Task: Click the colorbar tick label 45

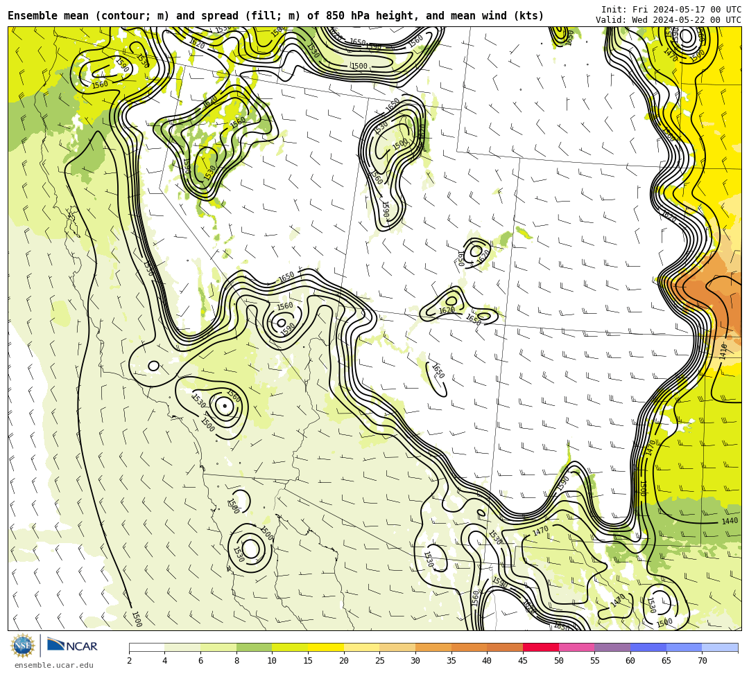Action: (x=523, y=661)
